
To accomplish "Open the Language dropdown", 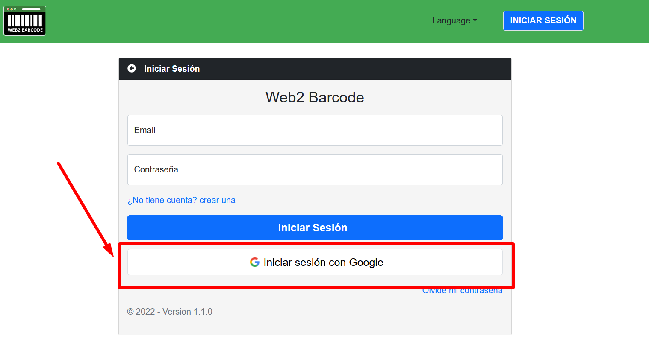I will [454, 20].
